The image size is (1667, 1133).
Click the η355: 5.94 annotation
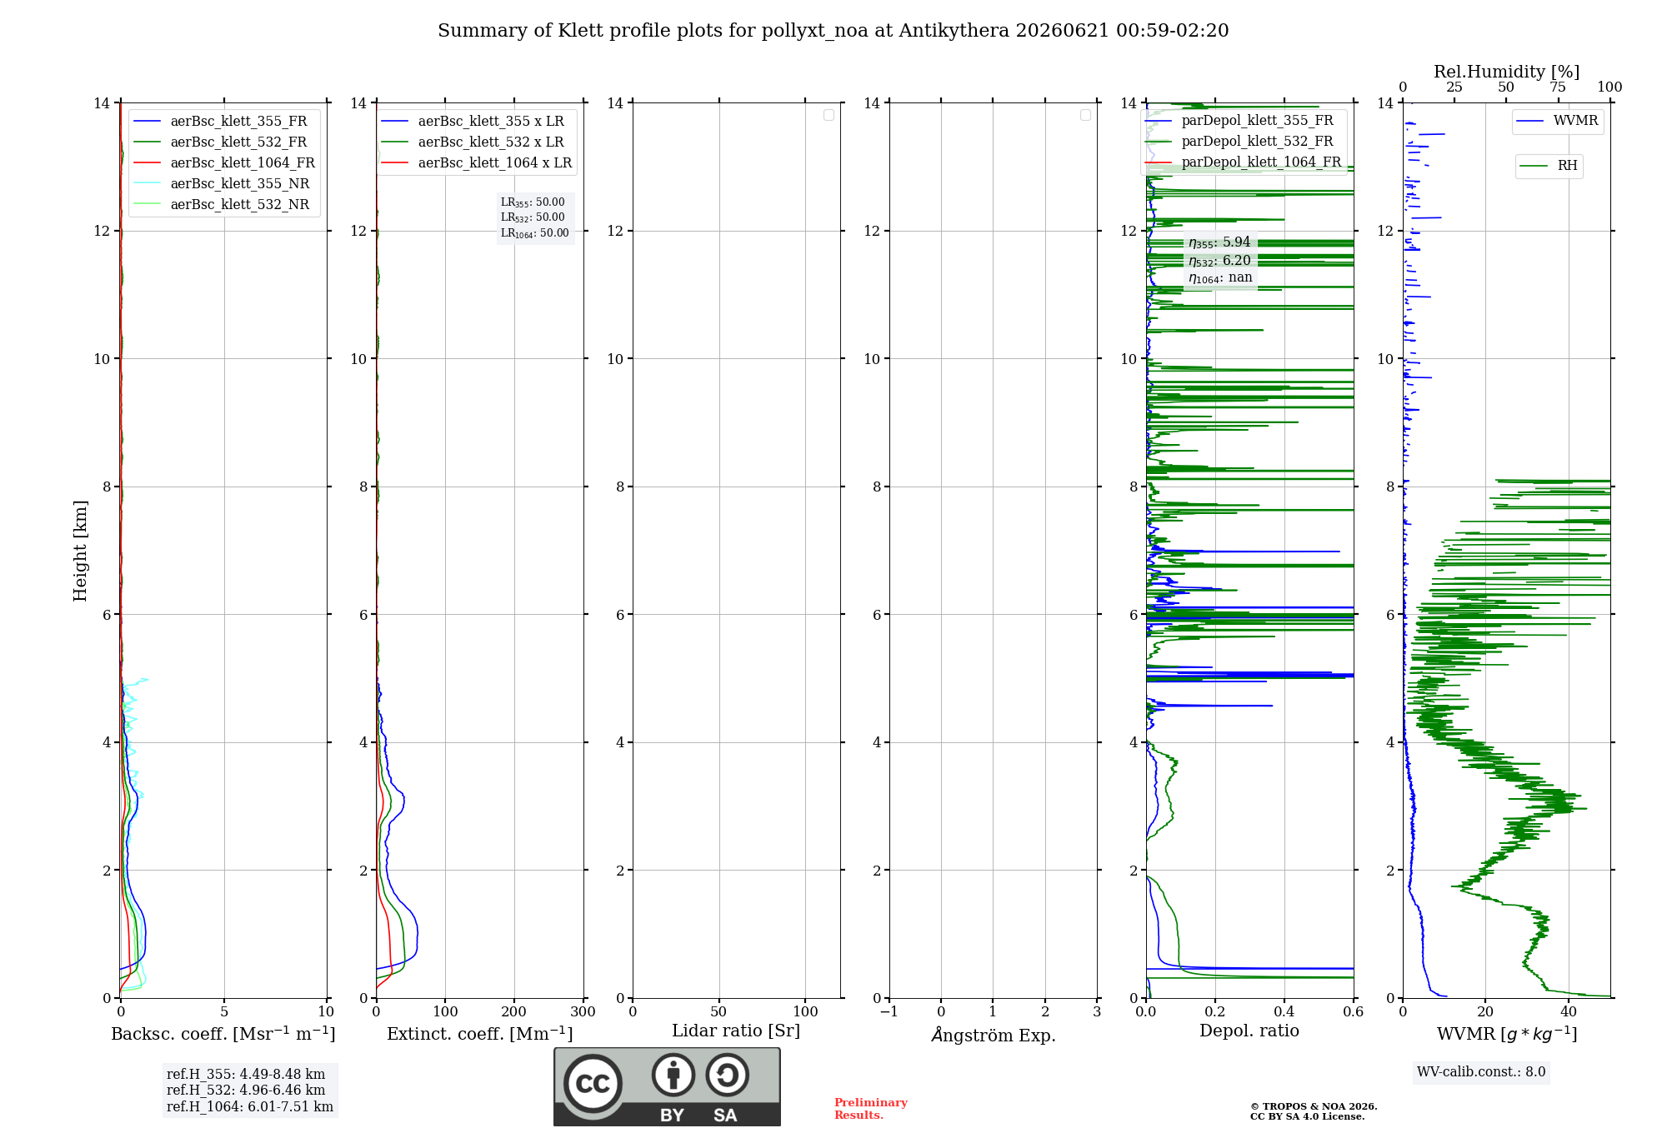(1219, 242)
